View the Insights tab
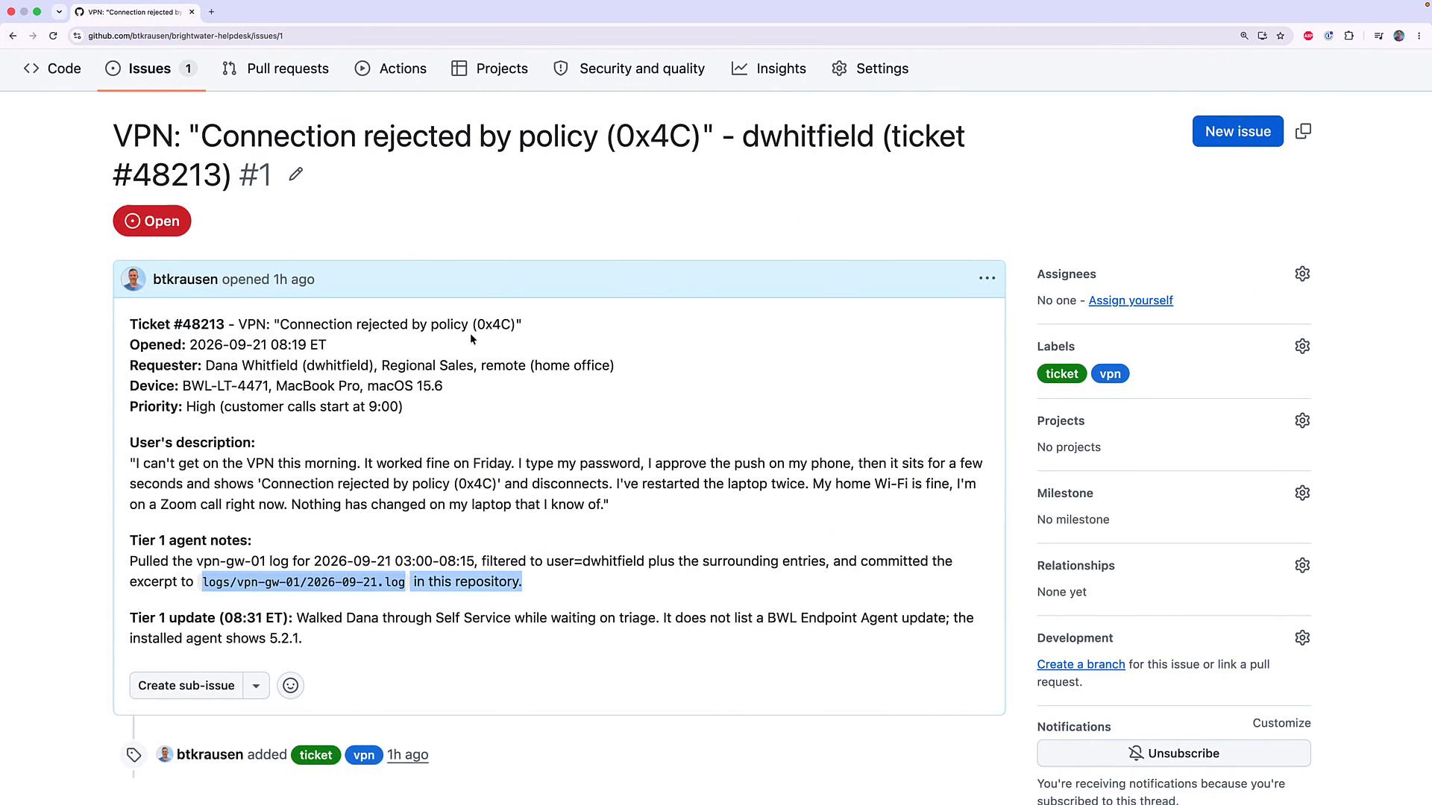 [x=769, y=69]
